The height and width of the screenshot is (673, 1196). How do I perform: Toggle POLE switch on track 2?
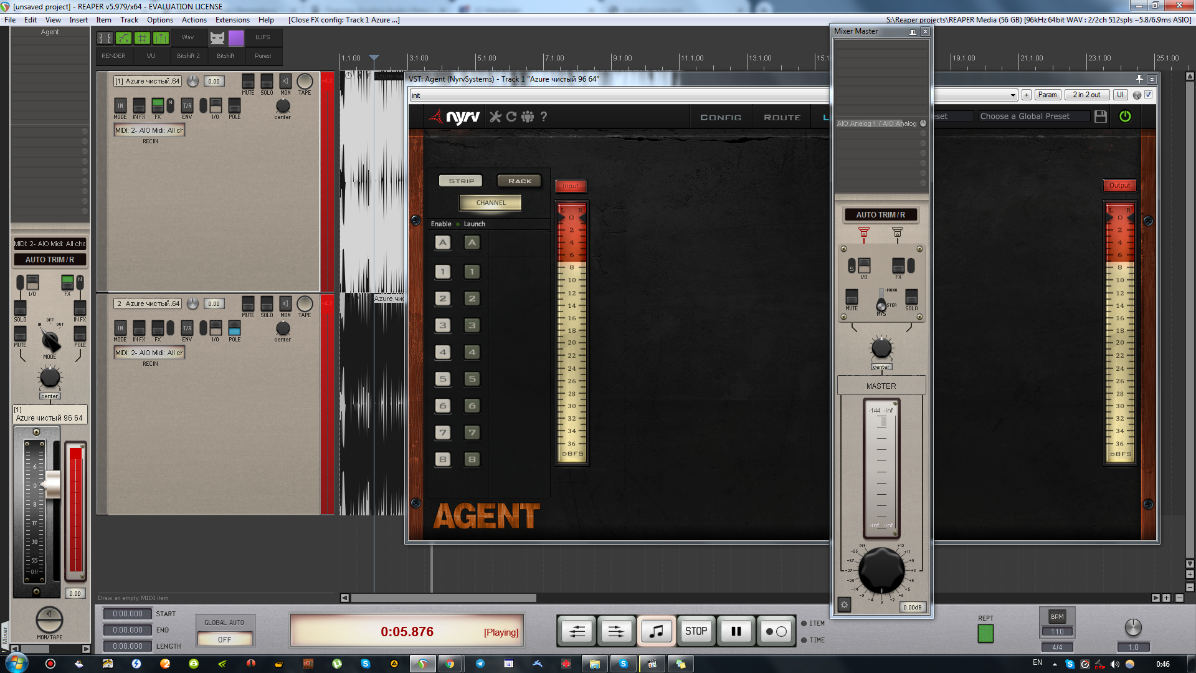tap(234, 328)
